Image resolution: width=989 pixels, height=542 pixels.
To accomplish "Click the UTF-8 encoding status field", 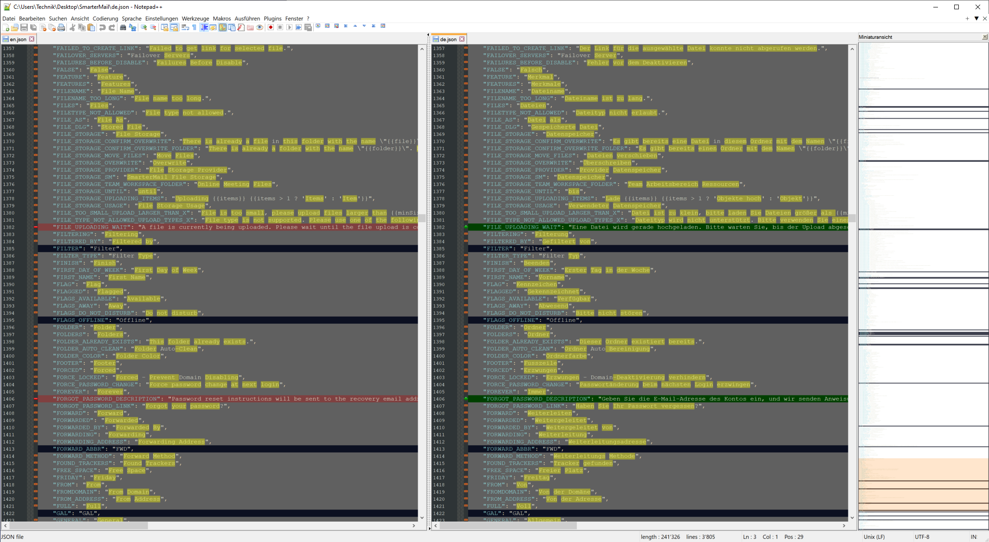I will (922, 537).
